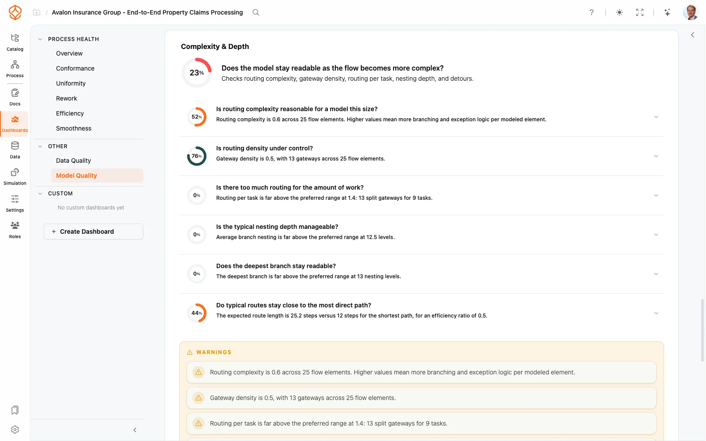Click the right panel collapse chevron
706x441 pixels.
[693, 35]
